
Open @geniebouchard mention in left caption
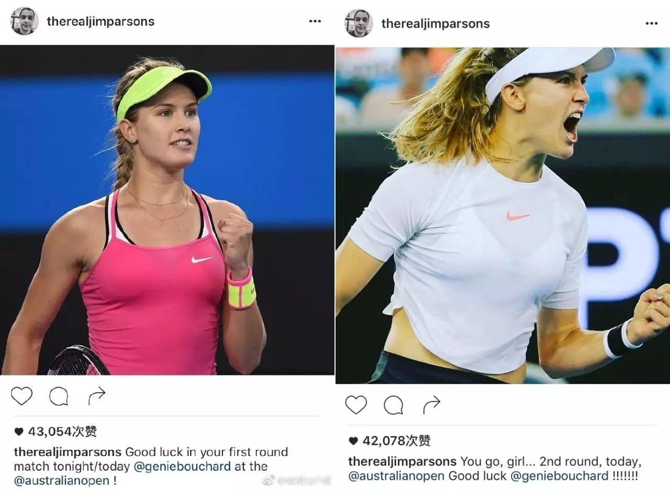[x=182, y=466]
